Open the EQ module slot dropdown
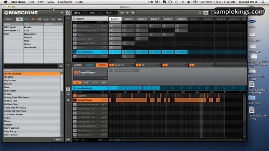Image resolution: width=269 pixels, height=151 pixels. pos(159,65)
